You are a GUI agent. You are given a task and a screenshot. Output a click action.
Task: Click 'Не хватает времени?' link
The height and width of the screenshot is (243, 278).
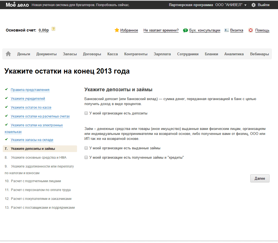[161, 30]
